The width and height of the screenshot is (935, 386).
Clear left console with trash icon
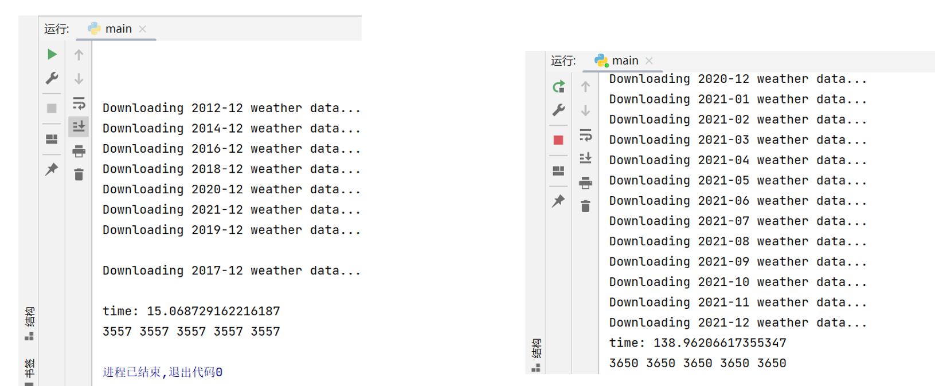tap(79, 174)
